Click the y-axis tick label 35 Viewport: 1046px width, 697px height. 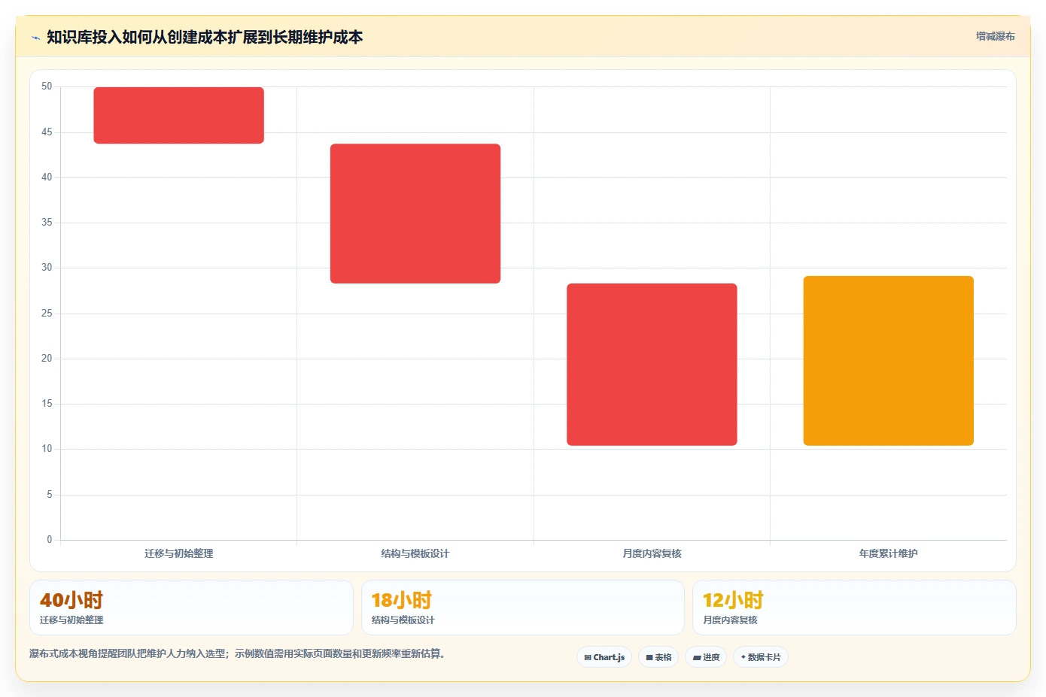47,223
